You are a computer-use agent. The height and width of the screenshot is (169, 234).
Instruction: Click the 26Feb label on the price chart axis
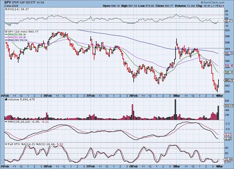pyautogui.click(x=48, y=96)
